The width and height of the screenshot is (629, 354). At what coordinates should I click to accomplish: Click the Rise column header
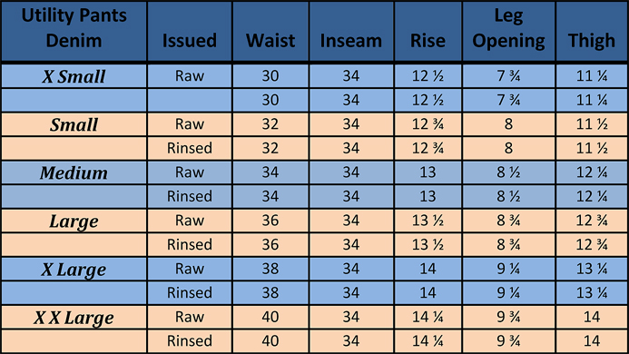[428, 31]
